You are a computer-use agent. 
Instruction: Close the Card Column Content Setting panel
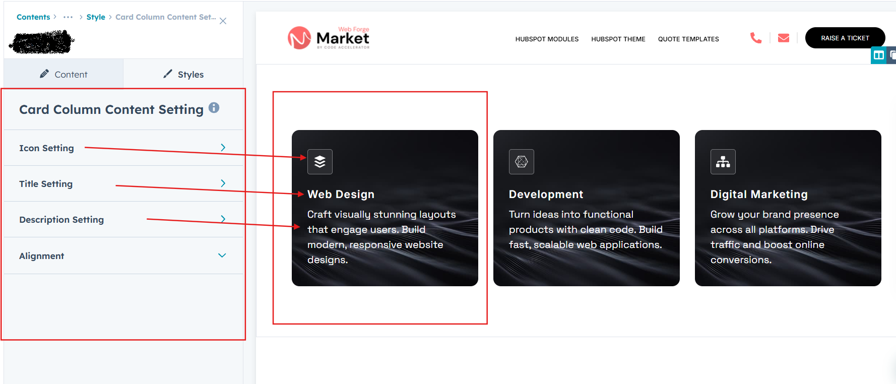(223, 21)
